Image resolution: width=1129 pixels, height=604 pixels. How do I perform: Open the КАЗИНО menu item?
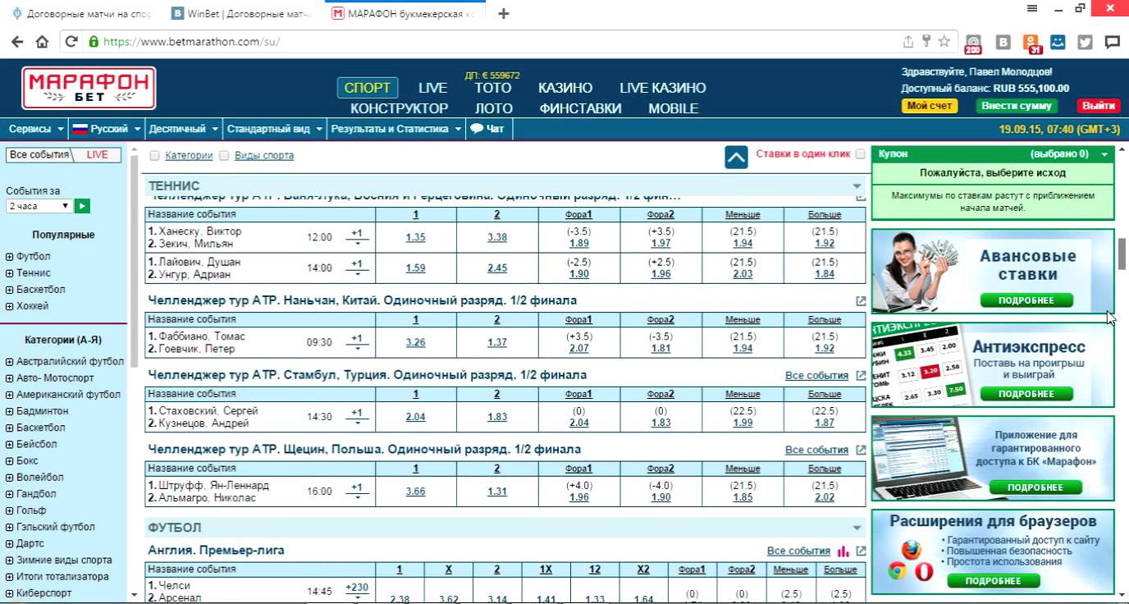[564, 88]
